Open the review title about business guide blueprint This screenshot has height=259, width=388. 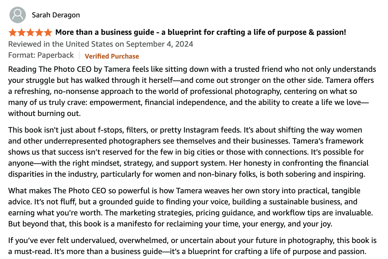coord(201,32)
